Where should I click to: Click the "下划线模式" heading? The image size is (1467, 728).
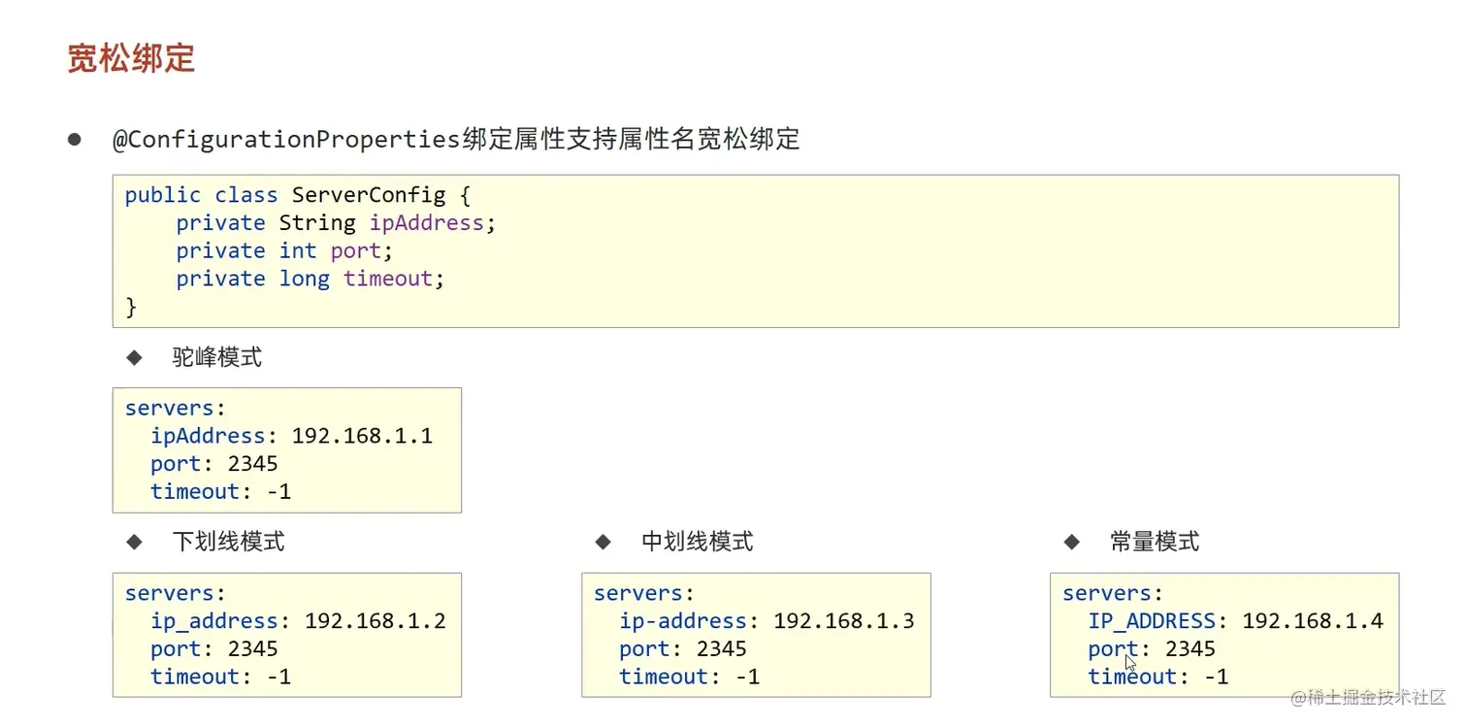coord(229,542)
